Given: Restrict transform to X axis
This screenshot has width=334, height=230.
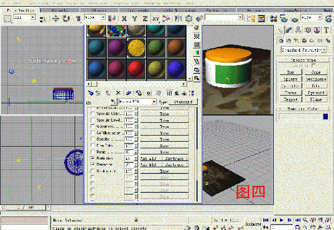Looking at the screenshot, I should tap(124, 18).
